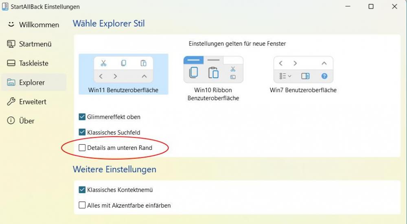
Task: Pick the Win7 Benutzeroberfläche style
Action: (x=303, y=74)
